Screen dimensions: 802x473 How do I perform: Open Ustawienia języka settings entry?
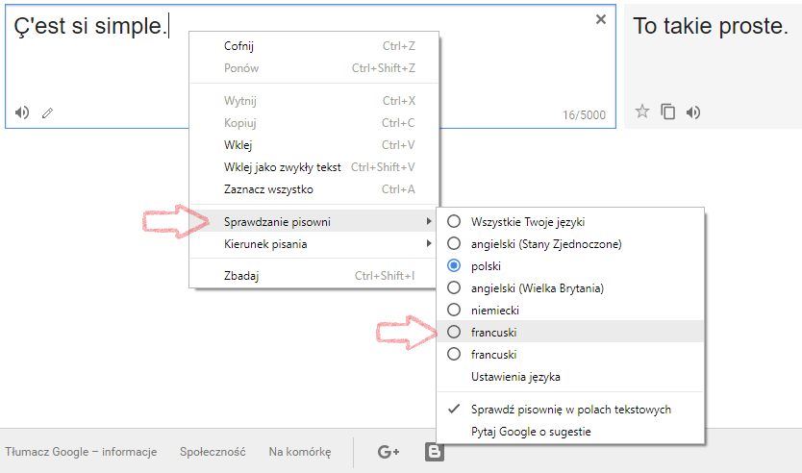click(x=515, y=377)
